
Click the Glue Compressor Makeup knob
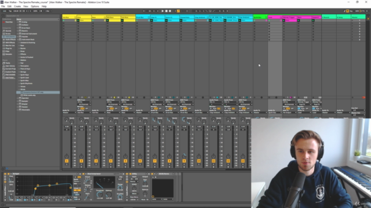108,195
